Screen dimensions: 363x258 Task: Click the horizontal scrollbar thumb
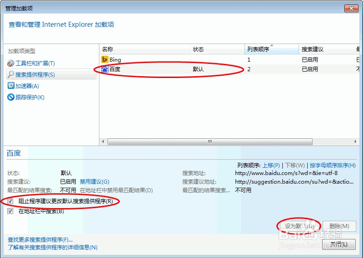210,141
